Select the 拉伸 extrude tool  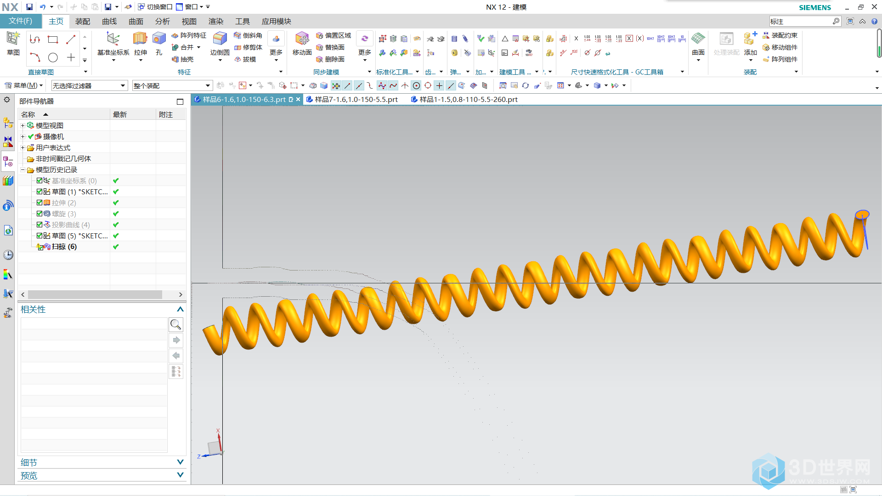[140, 44]
